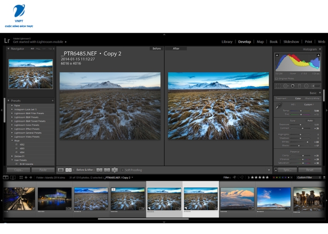Viewport: 328px width, 234px height.
Task: Open Grid view from filmstrip bar
Action: pyautogui.click(x=21, y=177)
